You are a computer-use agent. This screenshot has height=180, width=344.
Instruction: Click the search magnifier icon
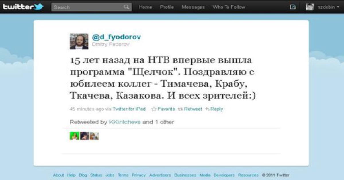(126, 7)
